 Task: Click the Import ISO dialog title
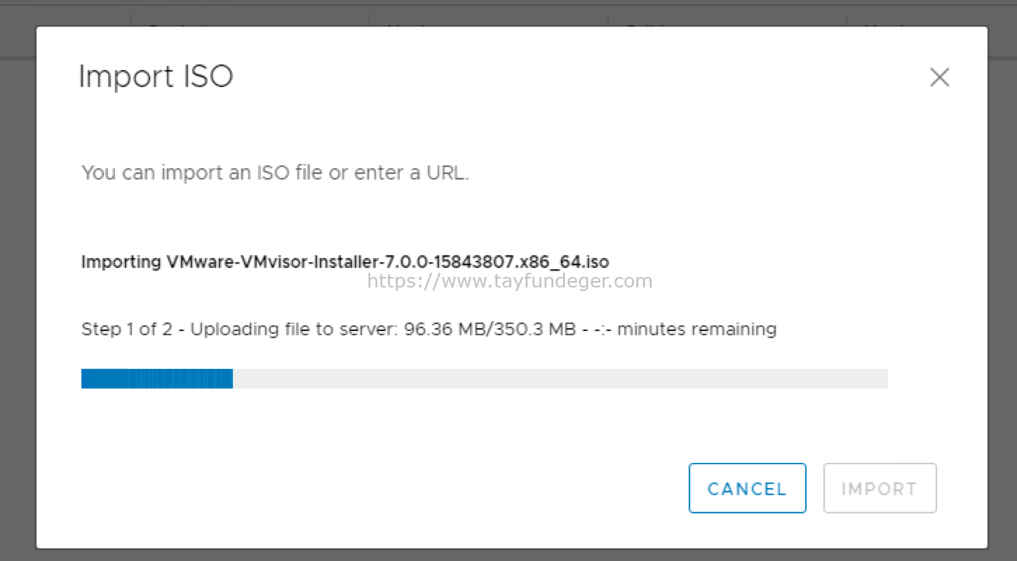coord(156,76)
